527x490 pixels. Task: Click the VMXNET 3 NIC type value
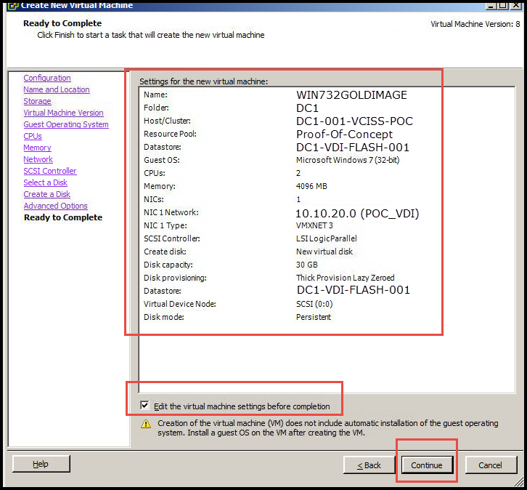pyautogui.click(x=314, y=225)
